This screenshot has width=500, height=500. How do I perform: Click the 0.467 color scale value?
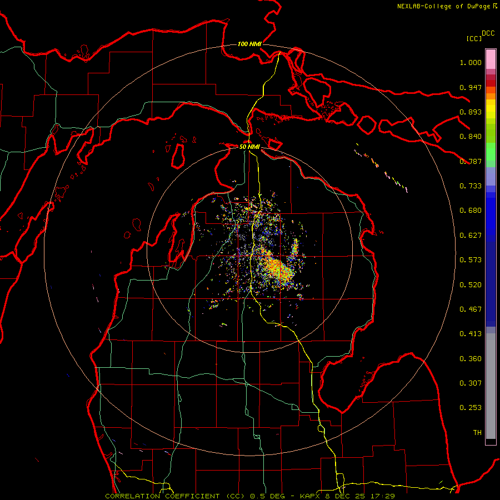(471, 309)
